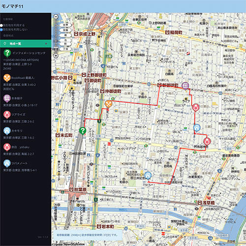Viewport: 246px width, 246px height.
Task: Click the purple 伝 marker near 新御徒町 station
Action: pyautogui.click(x=185, y=86)
